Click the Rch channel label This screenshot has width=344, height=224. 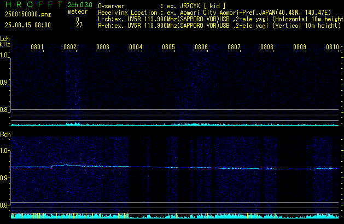pyautogui.click(x=5, y=134)
